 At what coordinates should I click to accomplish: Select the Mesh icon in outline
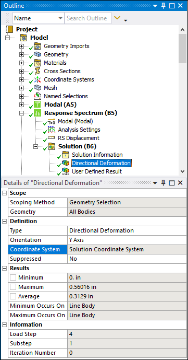tap(37, 88)
